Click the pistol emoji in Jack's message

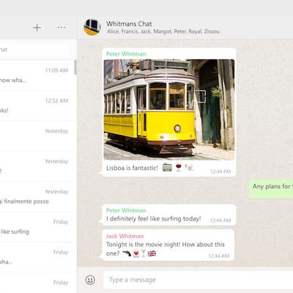127,253
